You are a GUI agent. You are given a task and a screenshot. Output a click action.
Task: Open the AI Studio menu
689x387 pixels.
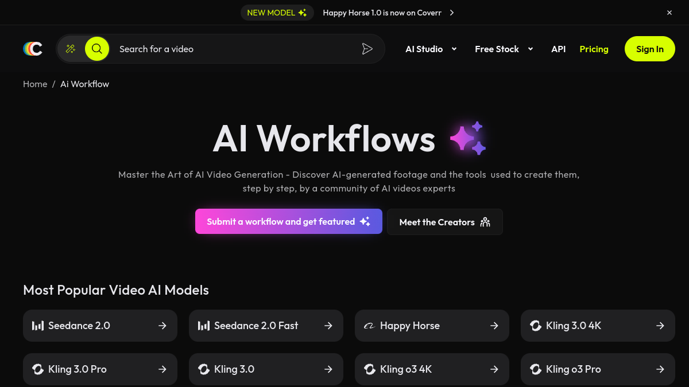424,49
